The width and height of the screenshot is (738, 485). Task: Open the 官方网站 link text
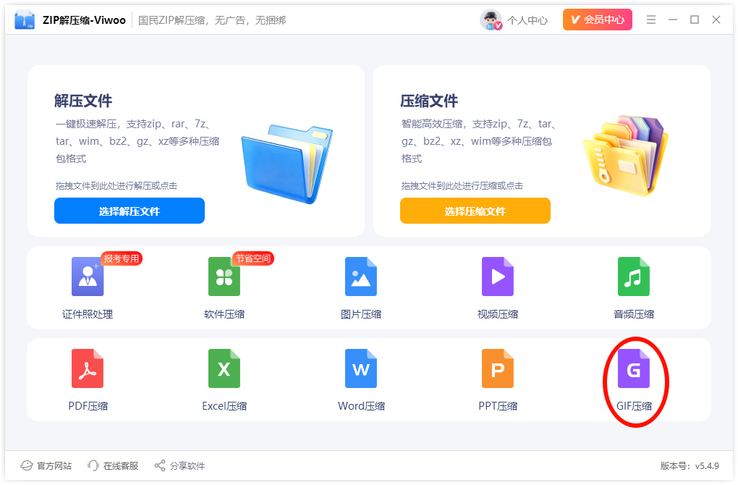coord(54,465)
